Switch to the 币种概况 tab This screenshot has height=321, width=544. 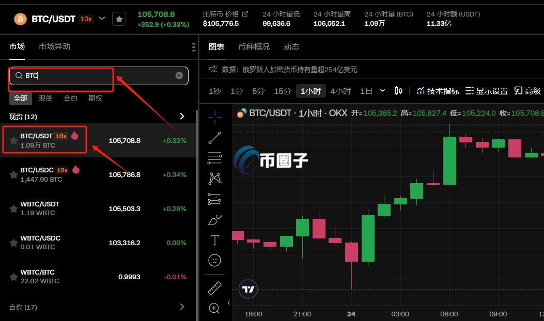pos(254,46)
